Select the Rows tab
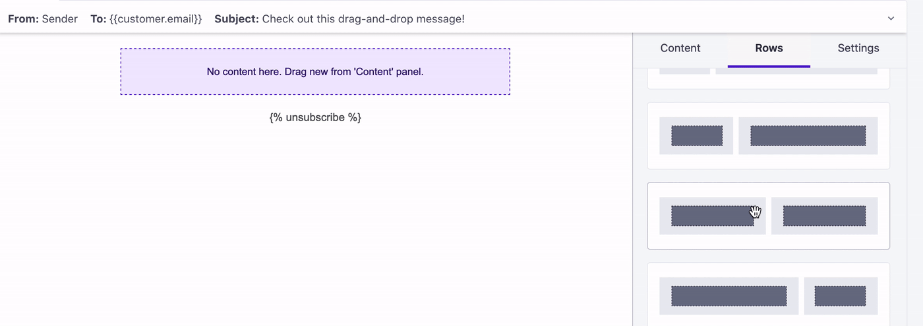Image resolution: width=923 pixels, height=326 pixels. tap(769, 48)
